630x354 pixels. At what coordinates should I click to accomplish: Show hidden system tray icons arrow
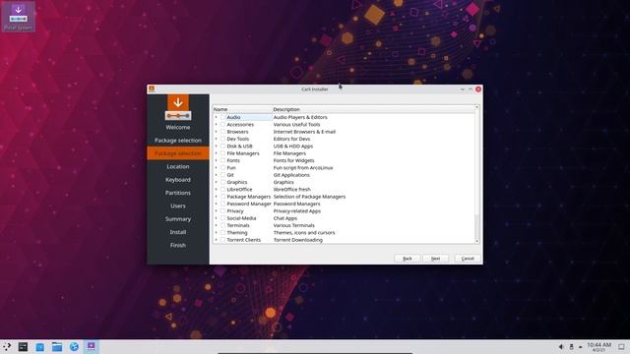point(580,347)
